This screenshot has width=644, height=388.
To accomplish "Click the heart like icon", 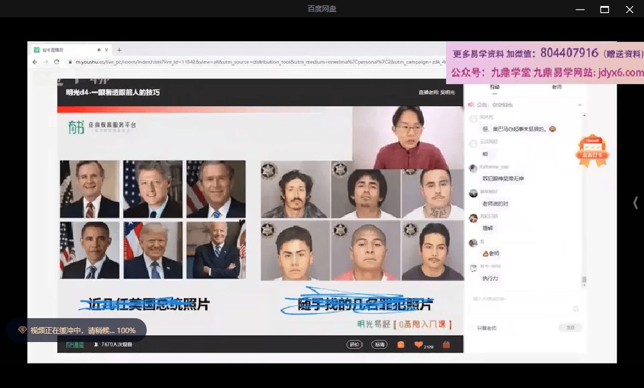I will pyautogui.click(x=419, y=344).
